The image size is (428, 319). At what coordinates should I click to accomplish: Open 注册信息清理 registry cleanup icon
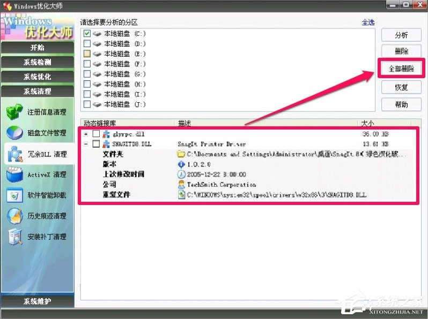click(14, 112)
